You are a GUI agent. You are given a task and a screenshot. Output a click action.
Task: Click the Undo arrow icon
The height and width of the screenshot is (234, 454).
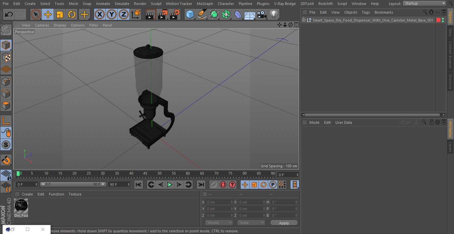[x=9, y=14]
